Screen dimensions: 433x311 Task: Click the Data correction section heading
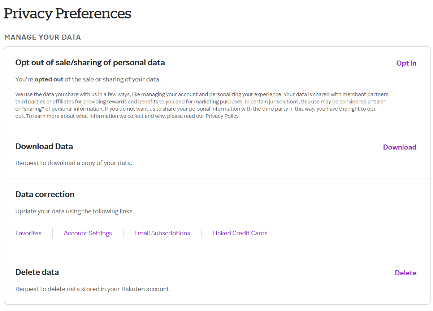click(x=45, y=194)
